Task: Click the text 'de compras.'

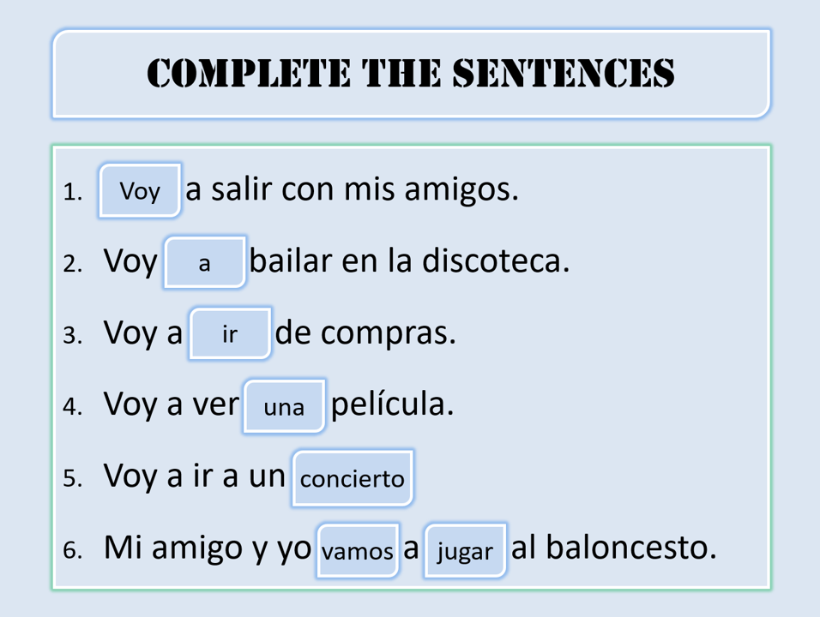Action: (x=365, y=333)
